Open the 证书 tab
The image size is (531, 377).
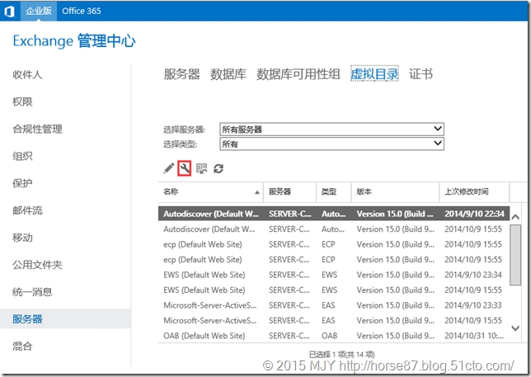421,74
